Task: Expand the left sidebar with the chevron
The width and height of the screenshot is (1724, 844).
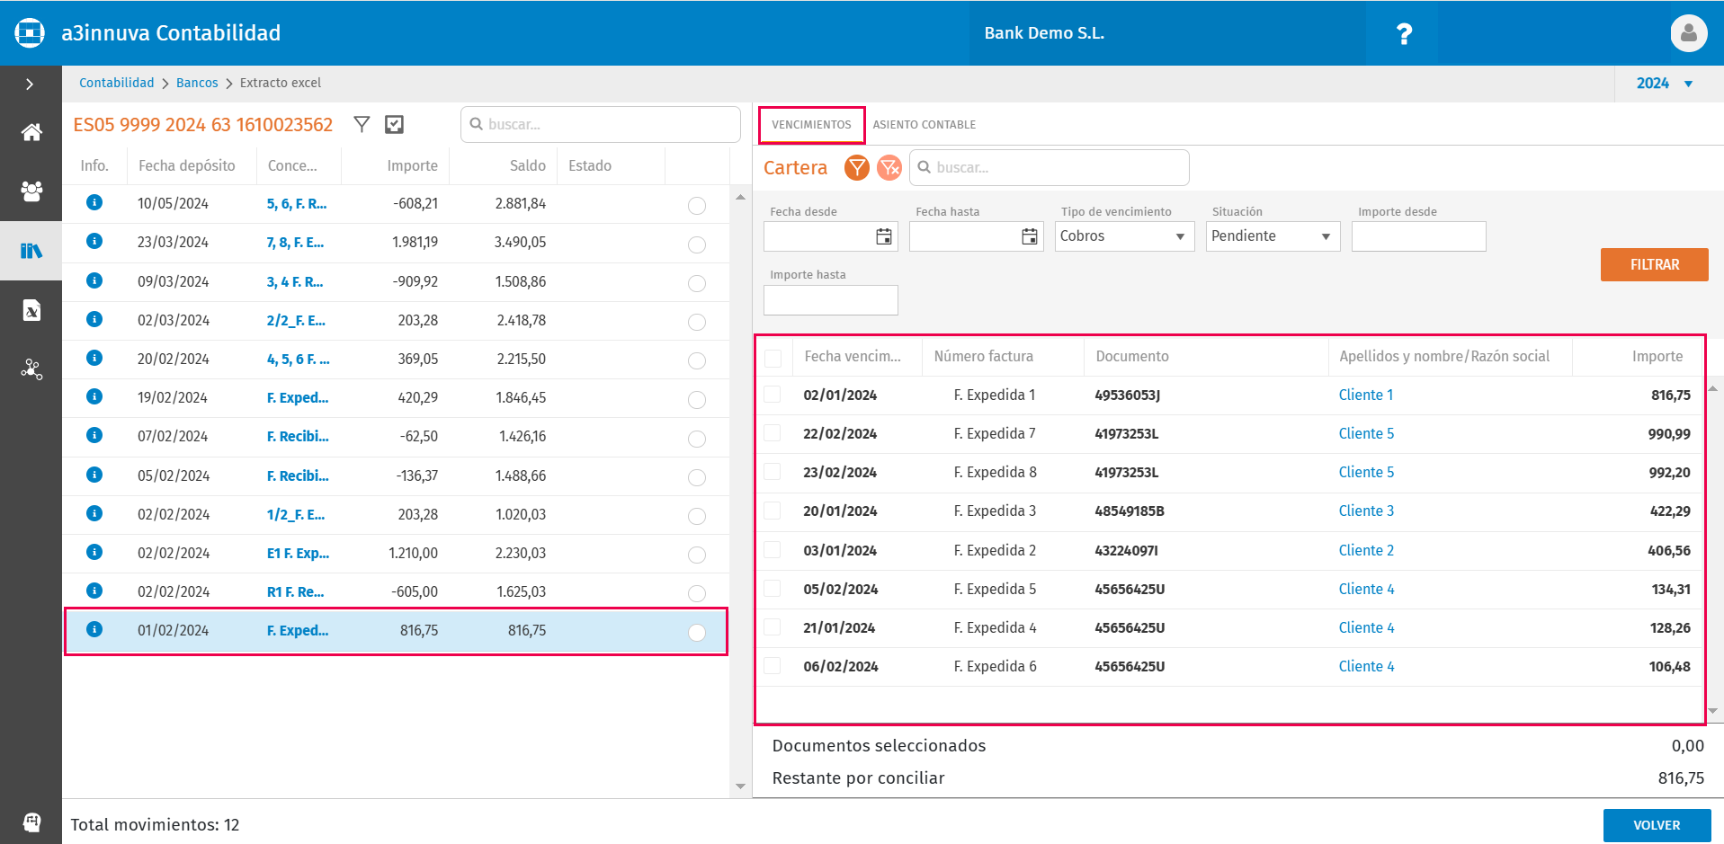Action: click(31, 84)
